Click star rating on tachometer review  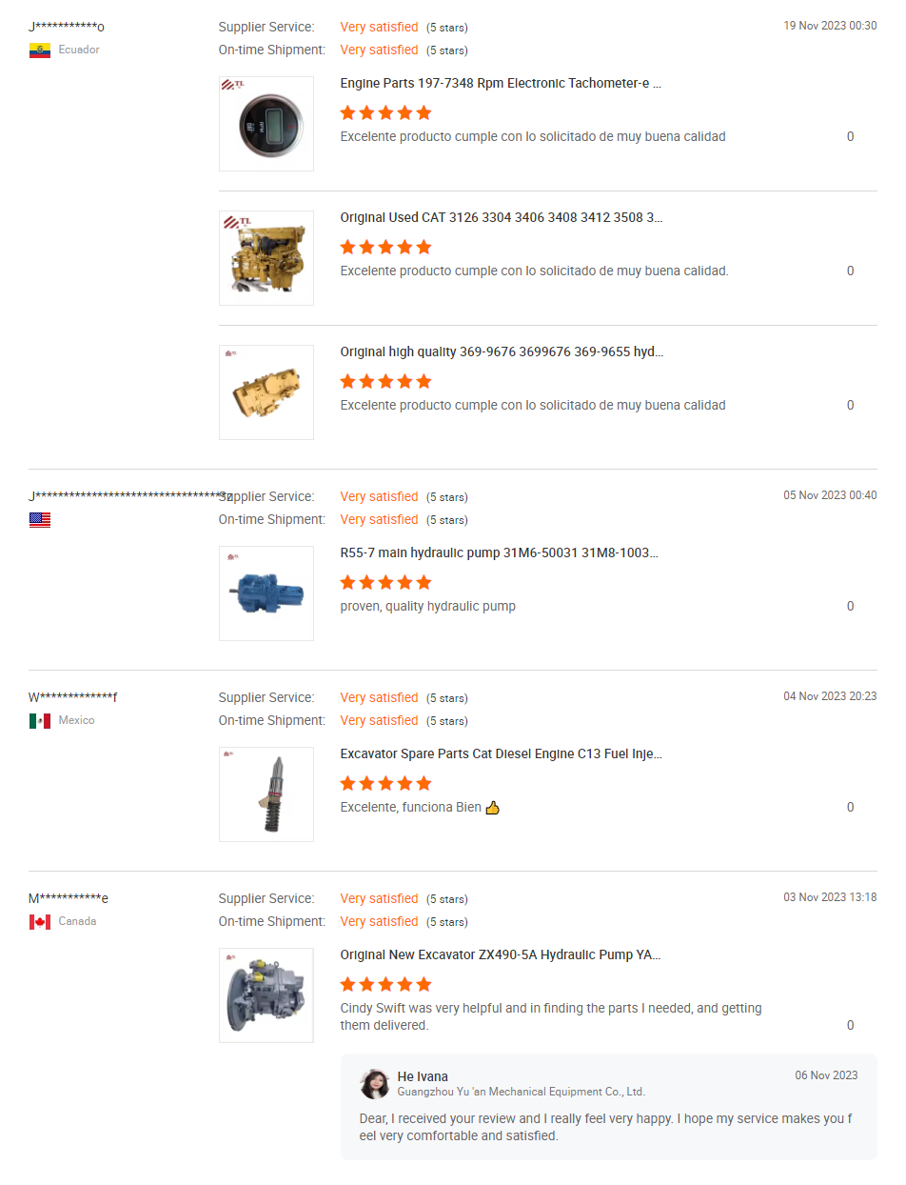click(385, 112)
